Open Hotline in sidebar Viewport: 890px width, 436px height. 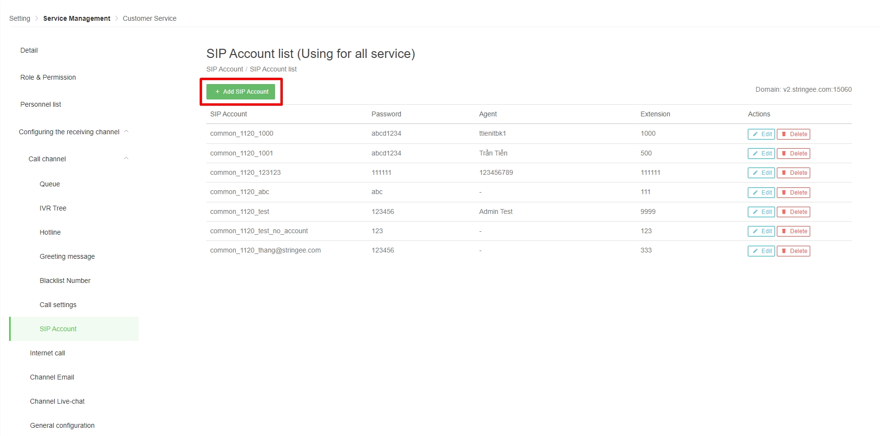[50, 232]
